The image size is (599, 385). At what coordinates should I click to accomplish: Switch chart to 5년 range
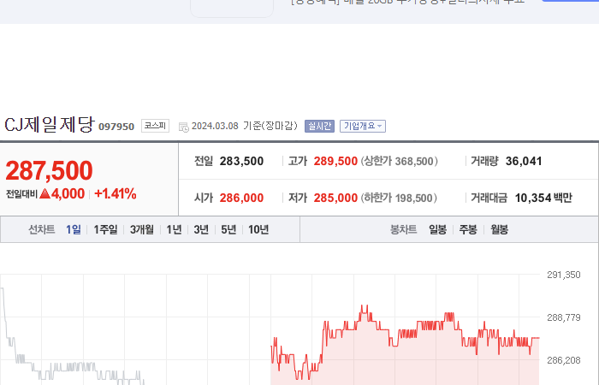coord(228,229)
